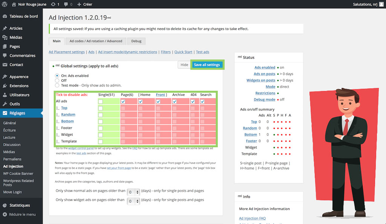Screen dimensions: 386x224
Task: Click Hide button for Global settings
Action: tap(184, 65)
